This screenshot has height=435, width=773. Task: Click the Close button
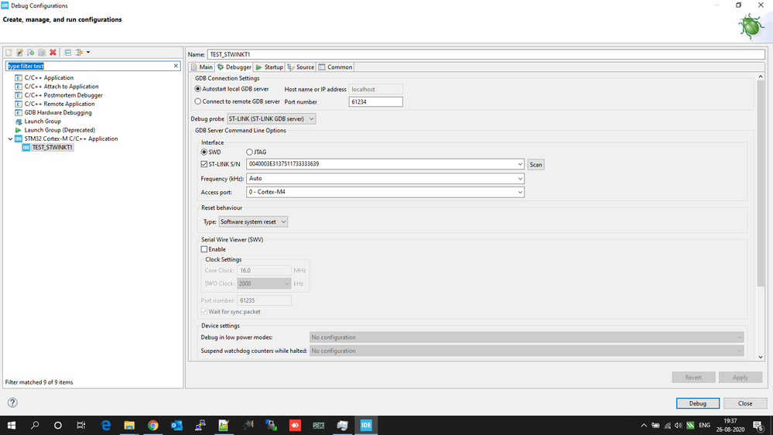tap(745, 403)
